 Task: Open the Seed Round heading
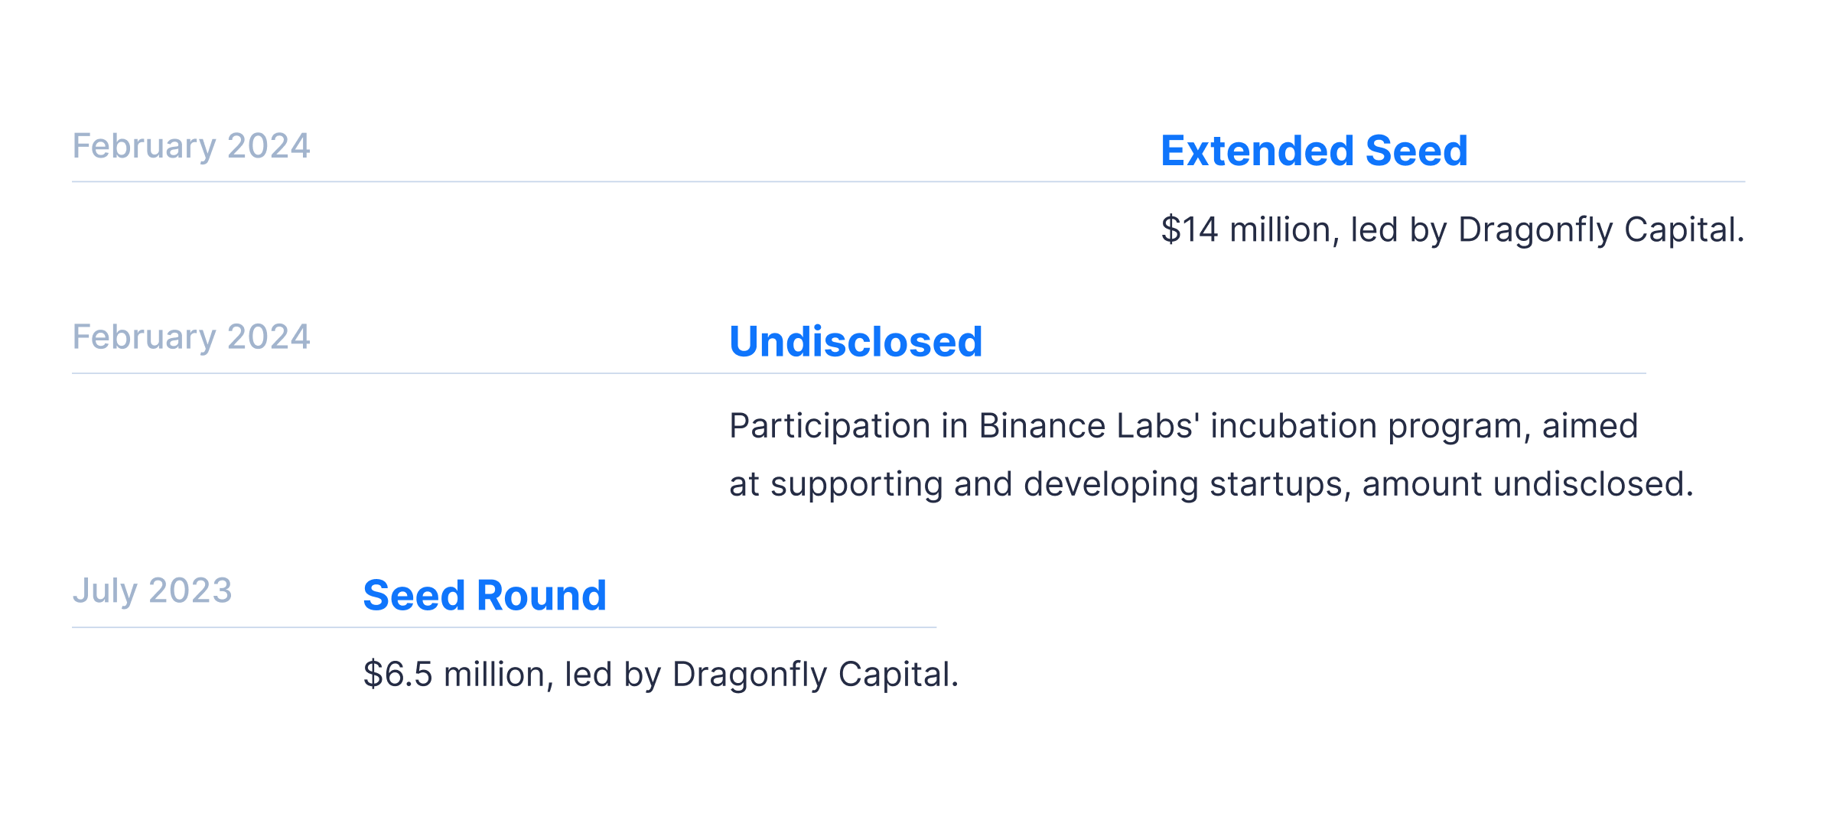(485, 595)
